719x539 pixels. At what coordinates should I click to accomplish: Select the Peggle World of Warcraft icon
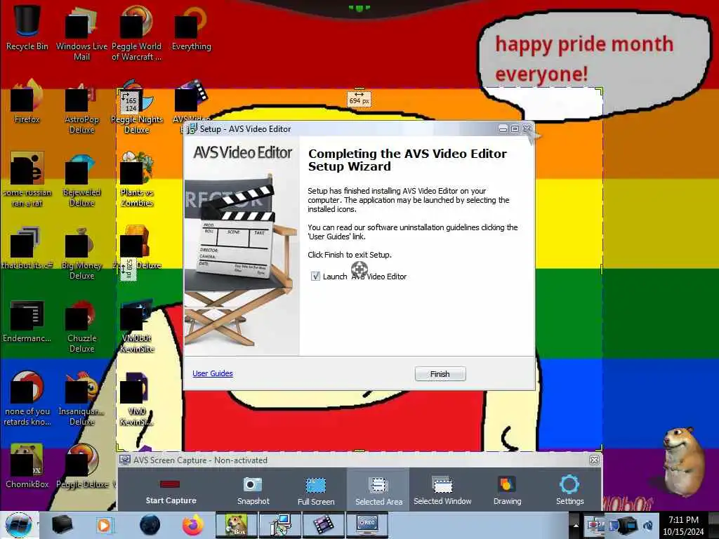tap(137, 33)
